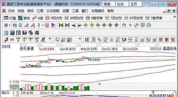Click yellow diamond right-arrow icon

pyautogui.click(x=92, y=25)
